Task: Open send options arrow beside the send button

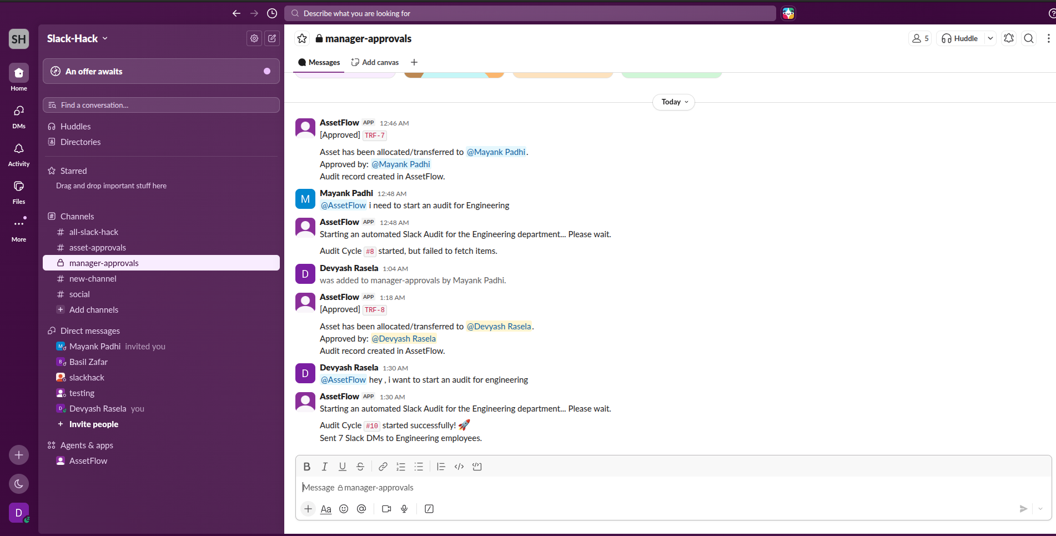Action: click(1040, 509)
